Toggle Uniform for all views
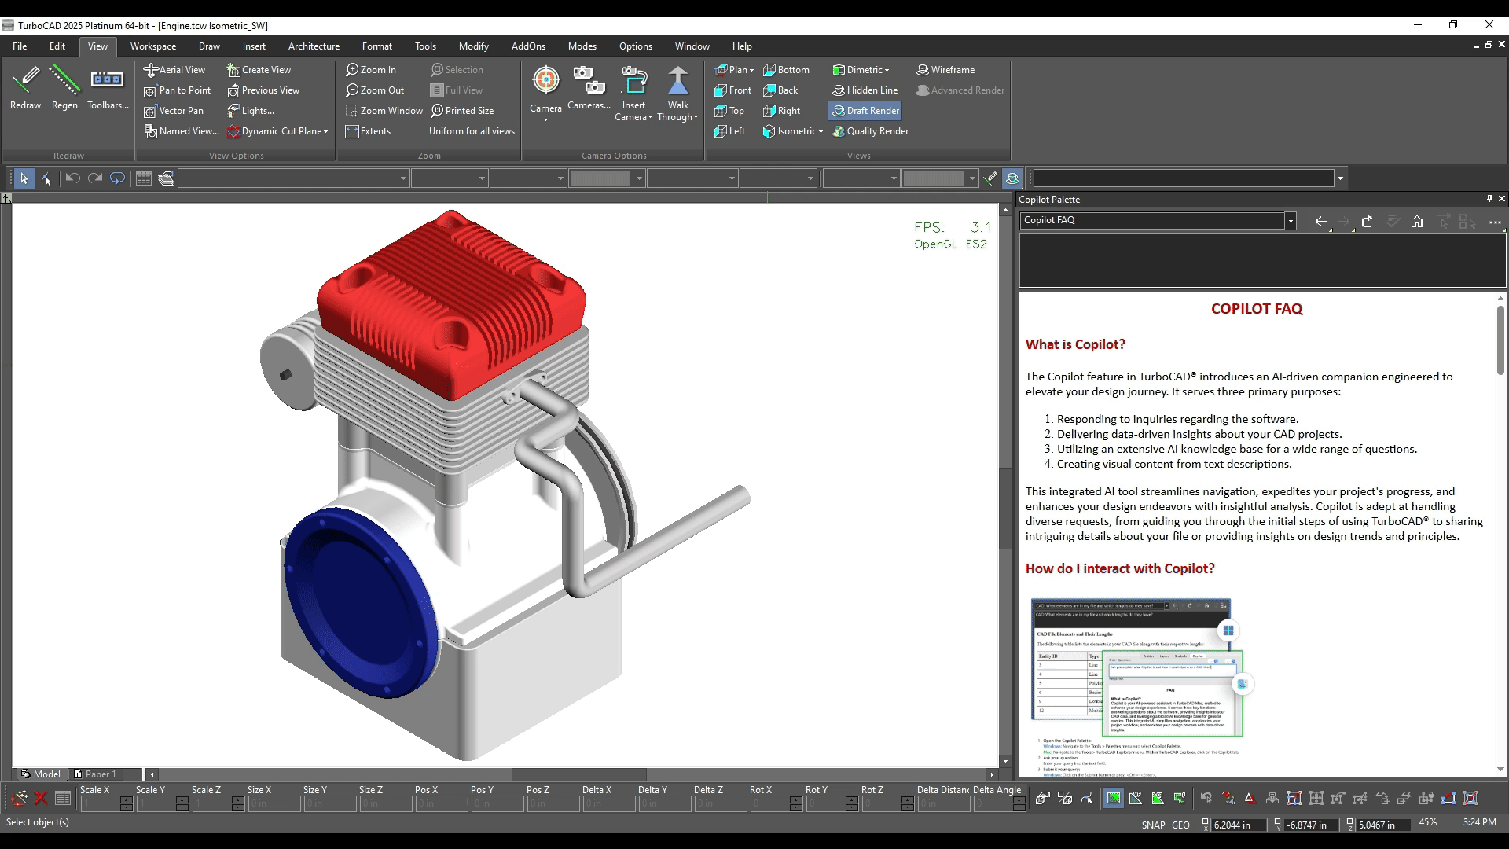 click(472, 131)
